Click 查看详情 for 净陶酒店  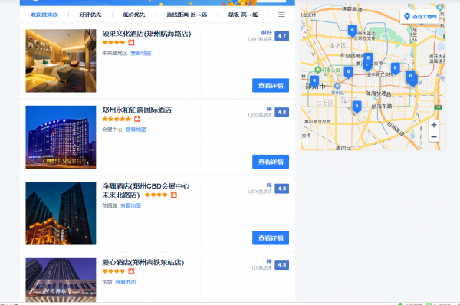coord(271,238)
